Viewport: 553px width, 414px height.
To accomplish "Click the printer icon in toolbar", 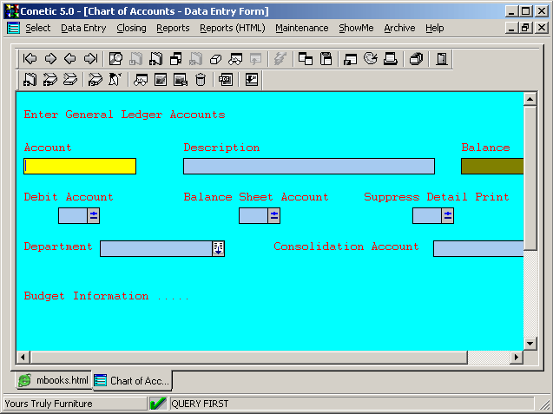I will pyautogui.click(x=391, y=59).
